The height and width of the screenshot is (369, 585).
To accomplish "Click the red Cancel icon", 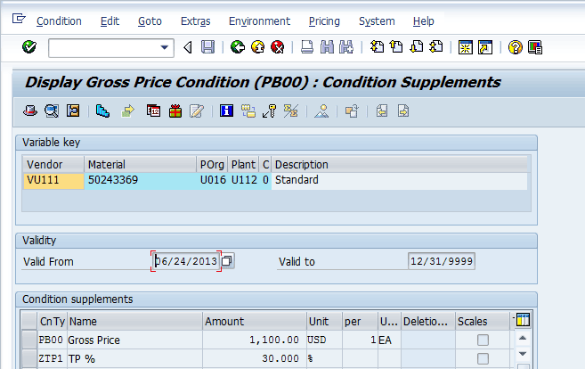I will [x=277, y=47].
